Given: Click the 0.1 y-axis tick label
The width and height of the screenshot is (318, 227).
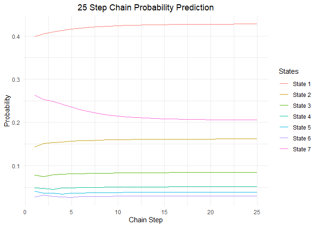Looking at the screenshot, I should 16,166.
